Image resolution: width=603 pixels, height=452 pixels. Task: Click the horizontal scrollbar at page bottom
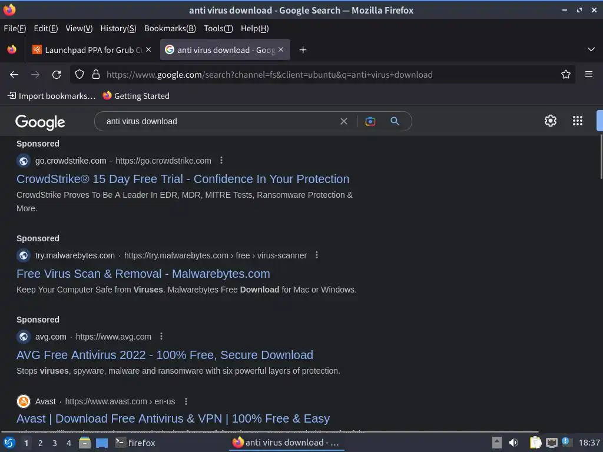tap(269, 432)
